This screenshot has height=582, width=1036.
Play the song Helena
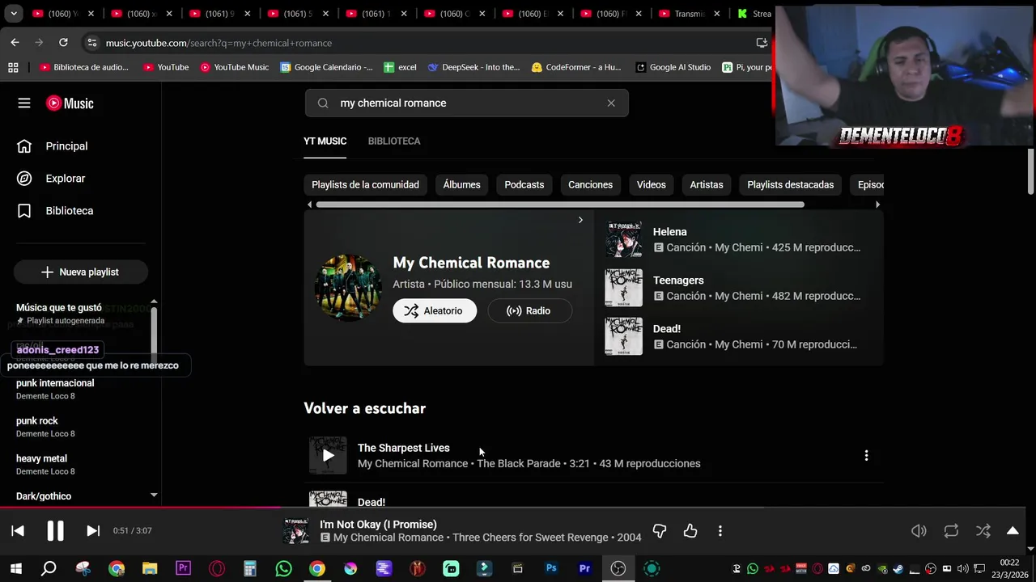(x=669, y=232)
